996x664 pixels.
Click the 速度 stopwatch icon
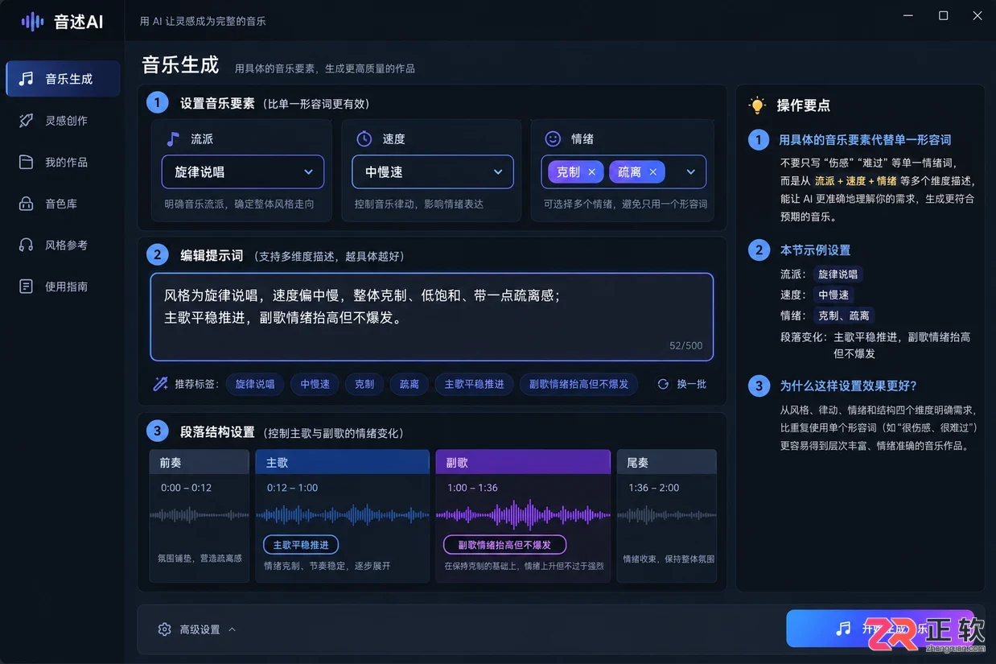pos(364,138)
